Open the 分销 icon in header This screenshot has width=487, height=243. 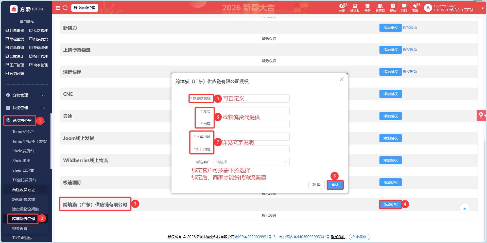[342, 8]
